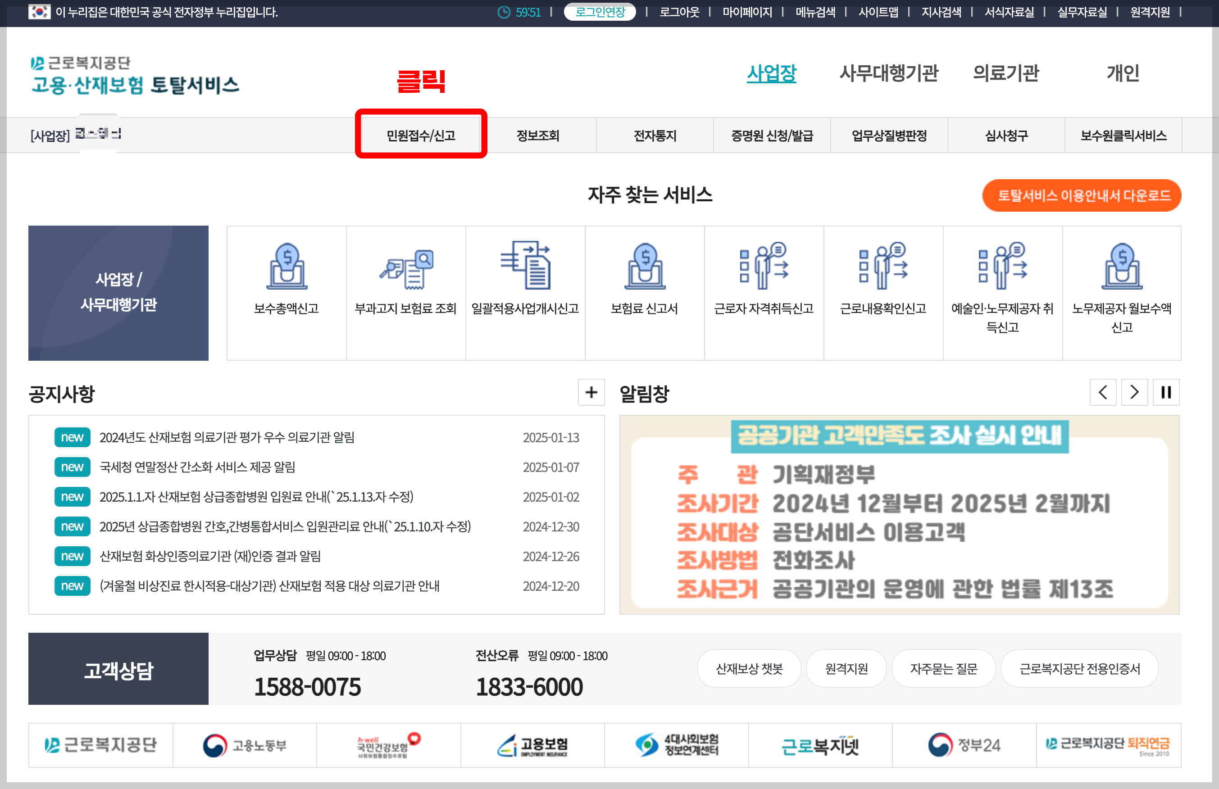Screen dimensions: 1219x789
Task: Switch to the 사업장 tab
Action: [x=771, y=73]
